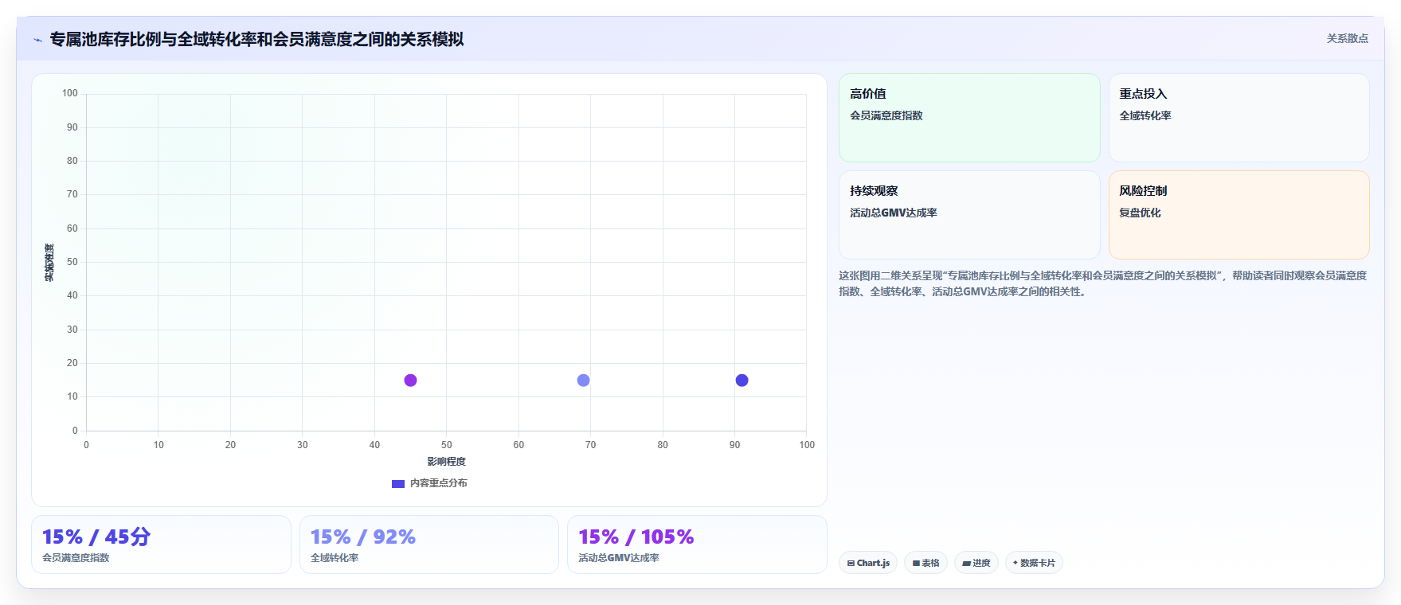Click the small icon before the chart title
Screen dimensions: 1401x605
[x=37, y=40]
